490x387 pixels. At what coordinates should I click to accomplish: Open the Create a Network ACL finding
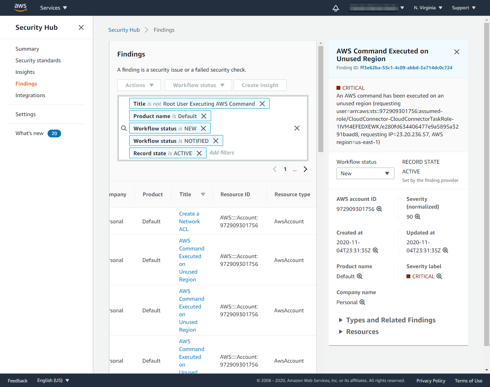point(190,221)
